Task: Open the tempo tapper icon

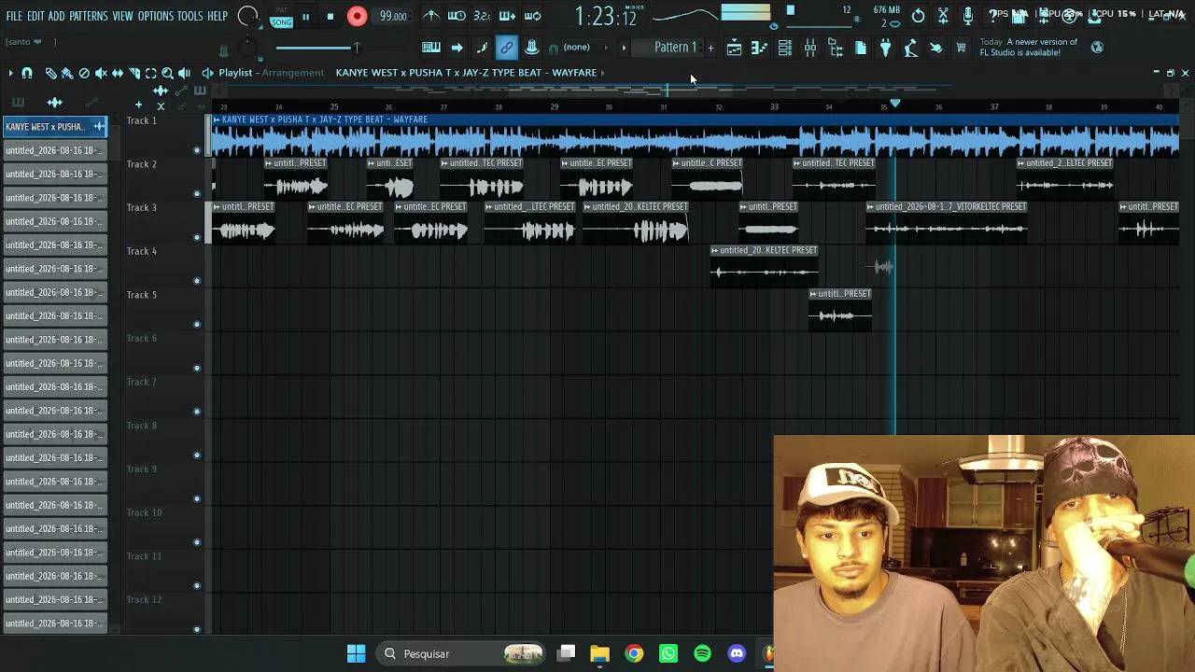Action: click(x=911, y=48)
